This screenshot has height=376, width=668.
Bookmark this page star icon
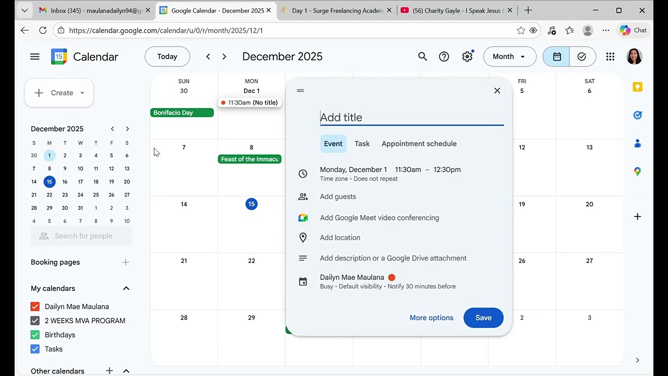pyautogui.click(x=521, y=30)
